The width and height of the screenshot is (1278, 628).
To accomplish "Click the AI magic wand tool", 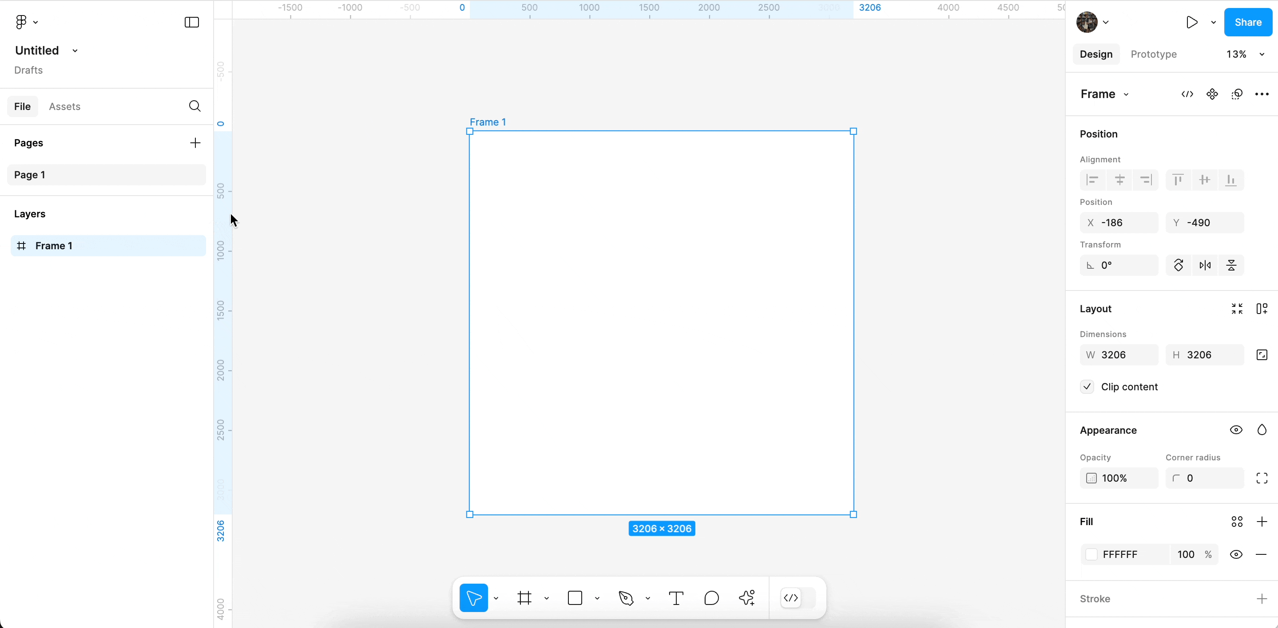I will click(747, 598).
